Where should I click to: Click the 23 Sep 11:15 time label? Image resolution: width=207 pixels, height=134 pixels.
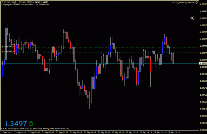(x=90, y=132)
